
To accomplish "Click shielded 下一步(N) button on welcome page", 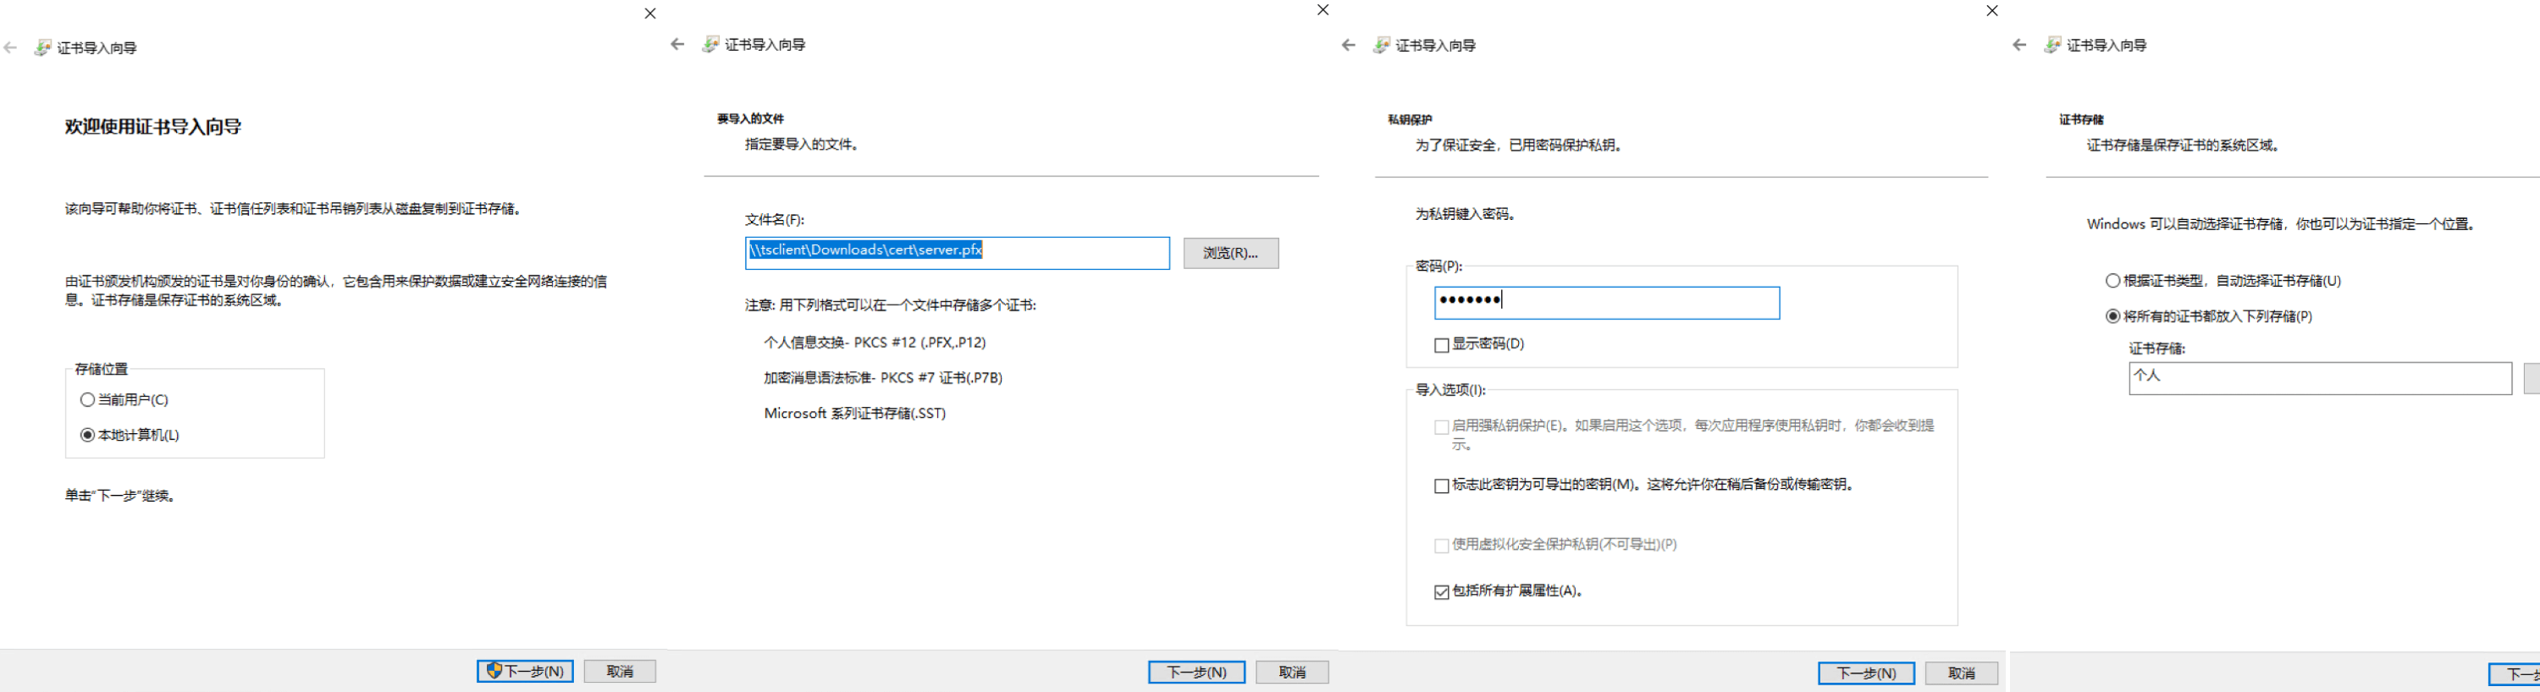I will (525, 672).
